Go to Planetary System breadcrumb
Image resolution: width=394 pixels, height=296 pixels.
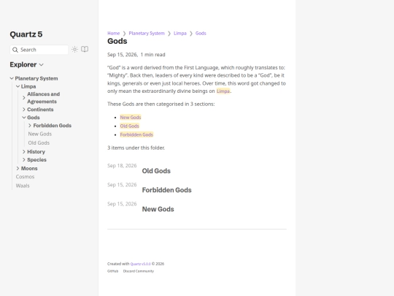coord(147,33)
